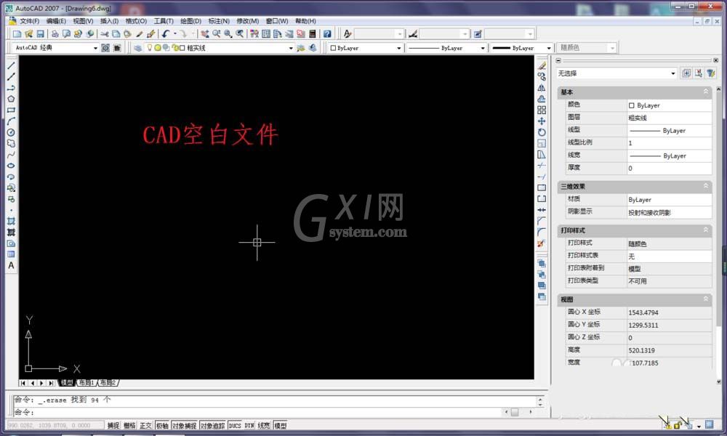Open the 修改(M) menu
Screen dimensions: 727x436
tap(248, 21)
